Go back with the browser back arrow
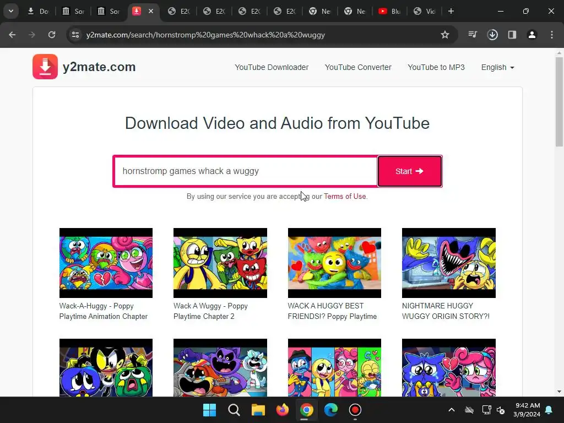 tap(12, 35)
